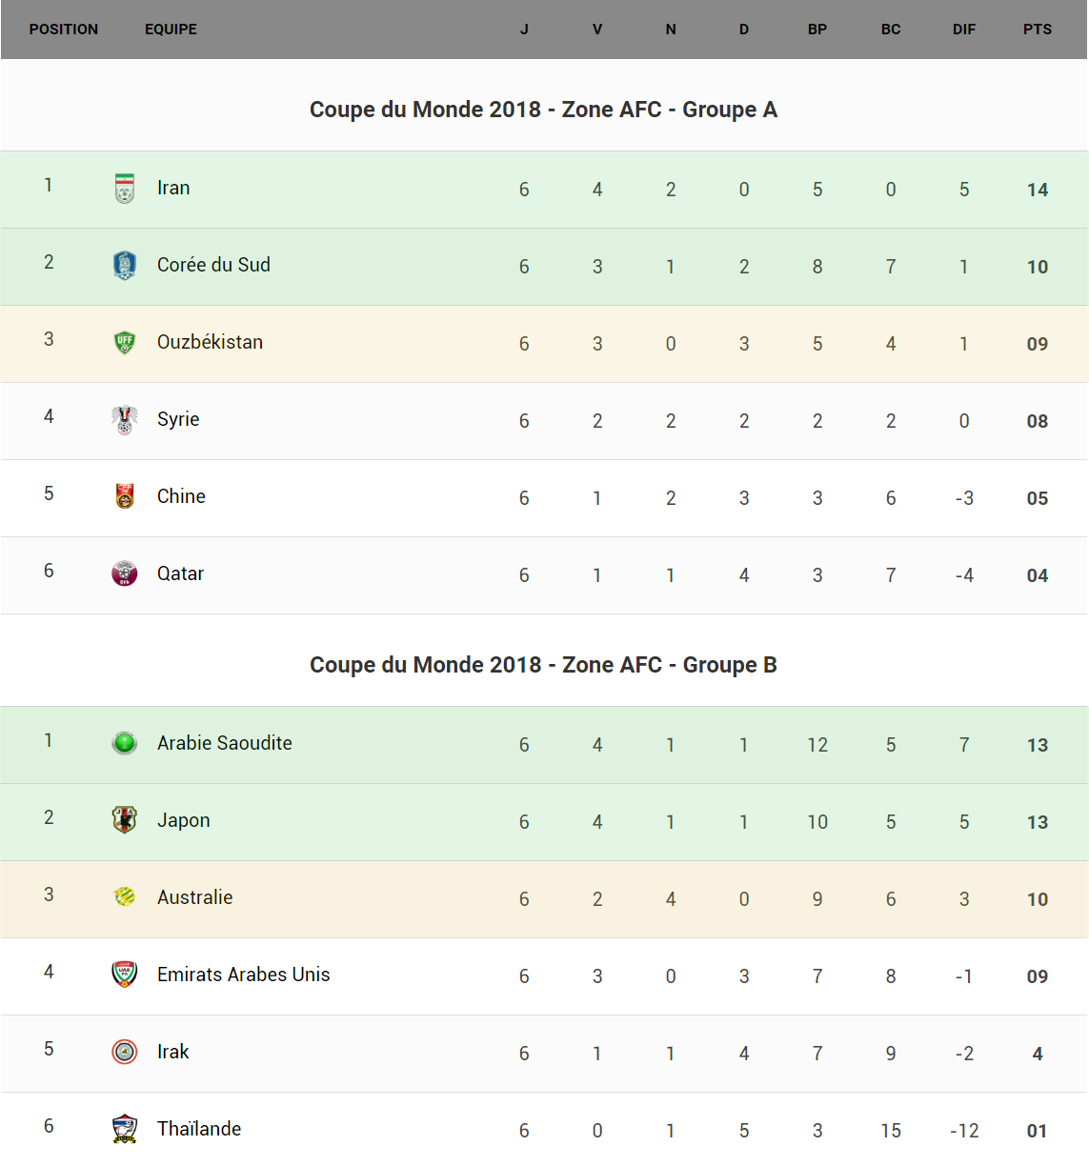Click the PTS column header
1089x1166 pixels.
[x=1037, y=30]
